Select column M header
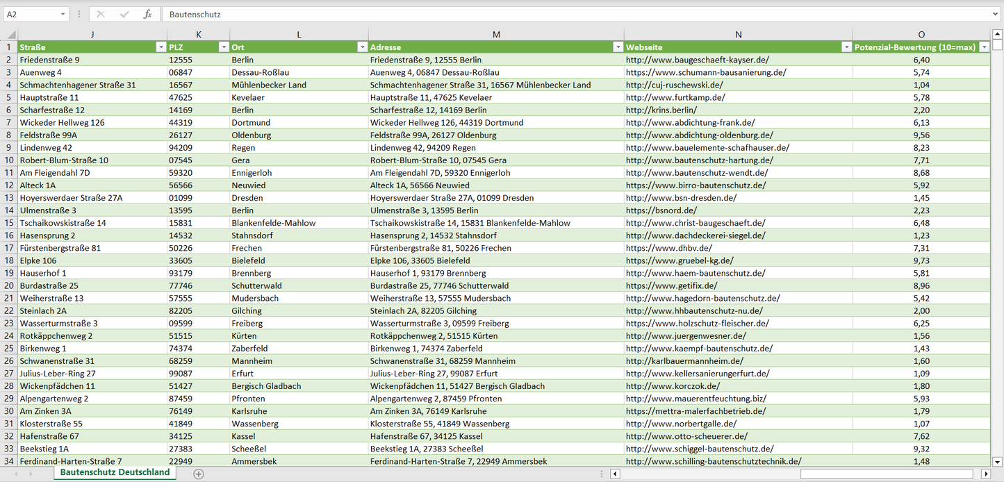The height and width of the screenshot is (482, 1004). 495,35
